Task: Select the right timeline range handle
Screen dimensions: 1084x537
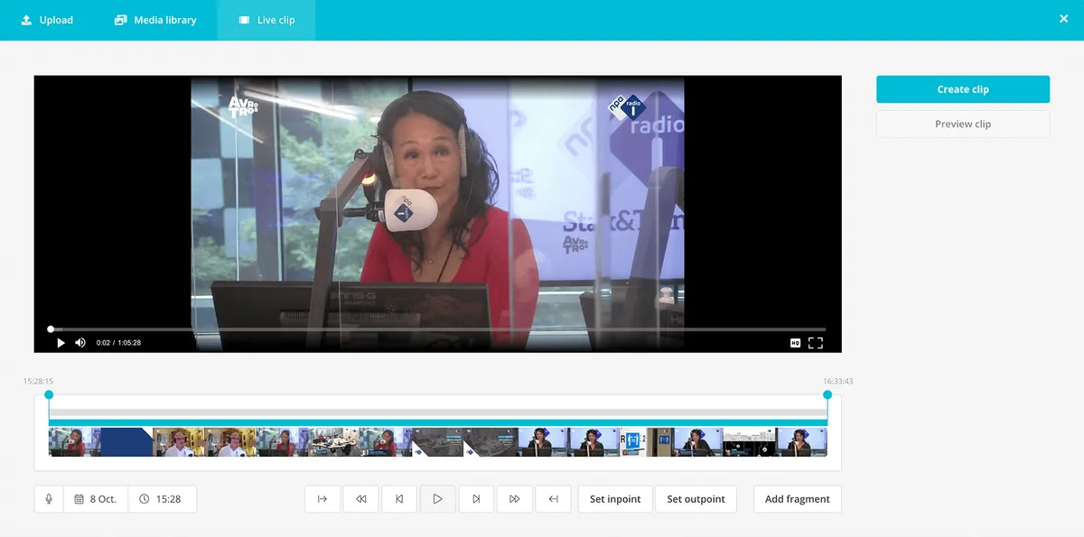Action: point(827,394)
